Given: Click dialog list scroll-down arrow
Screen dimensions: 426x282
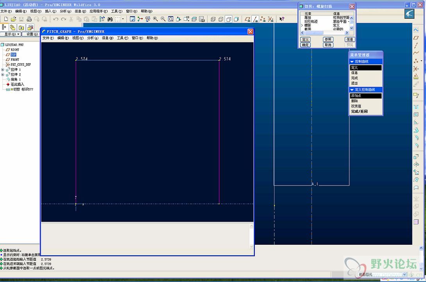Looking at the screenshot, I should pos(352,28).
